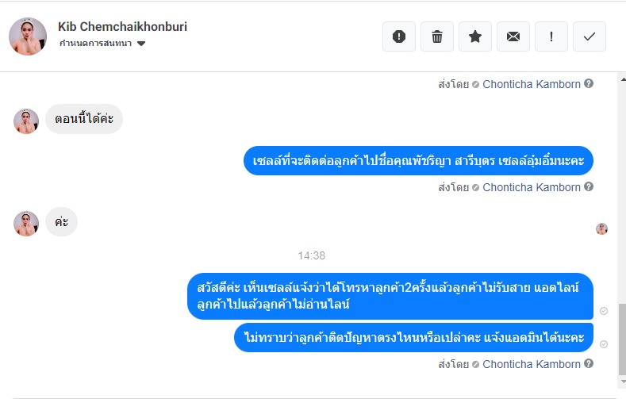Viewport: 626px width, 399px height.
Task: Delete conversation using the trash icon
Action: [x=437, y=36]
